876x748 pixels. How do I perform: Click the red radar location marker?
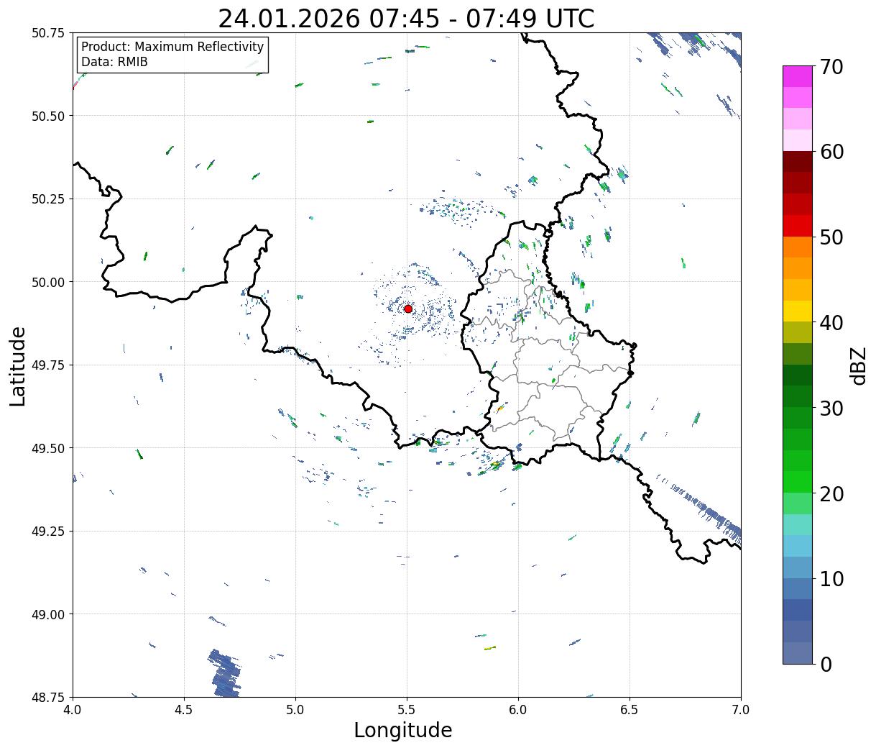point(407,309)
